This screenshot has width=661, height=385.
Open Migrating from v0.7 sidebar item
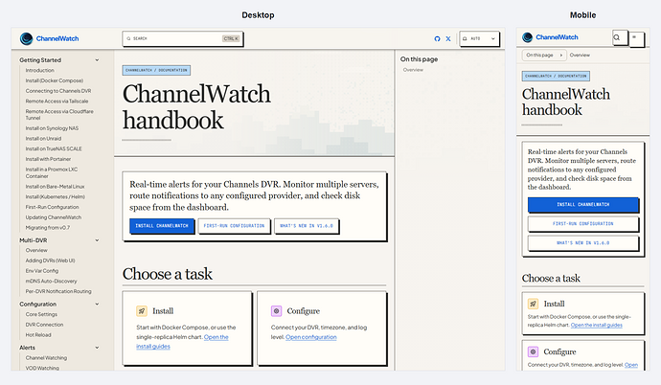[x=48, y=228]
